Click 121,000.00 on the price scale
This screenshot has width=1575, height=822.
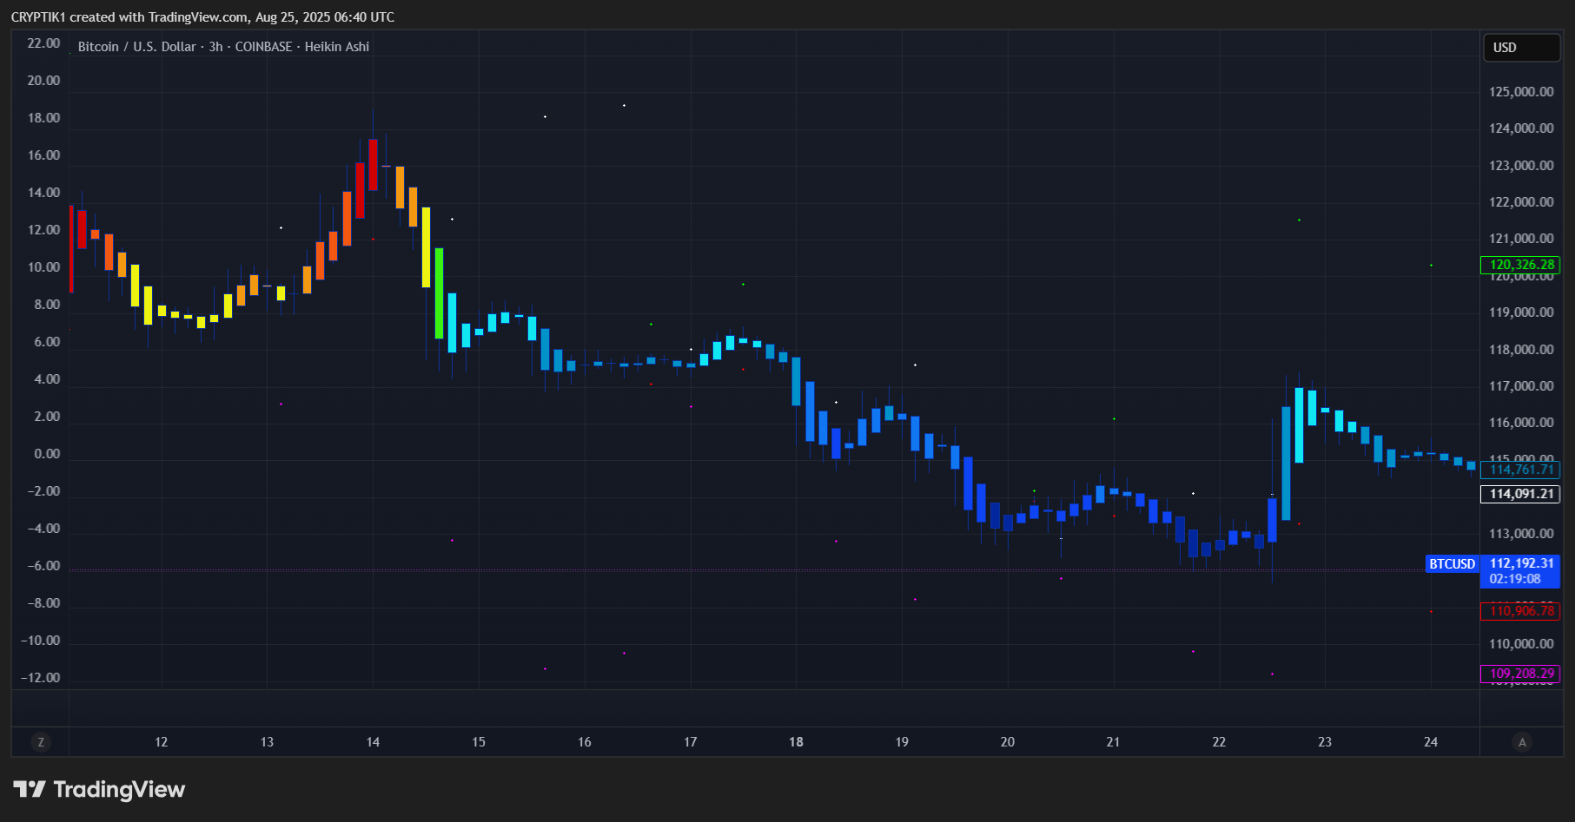(1521, 239)
